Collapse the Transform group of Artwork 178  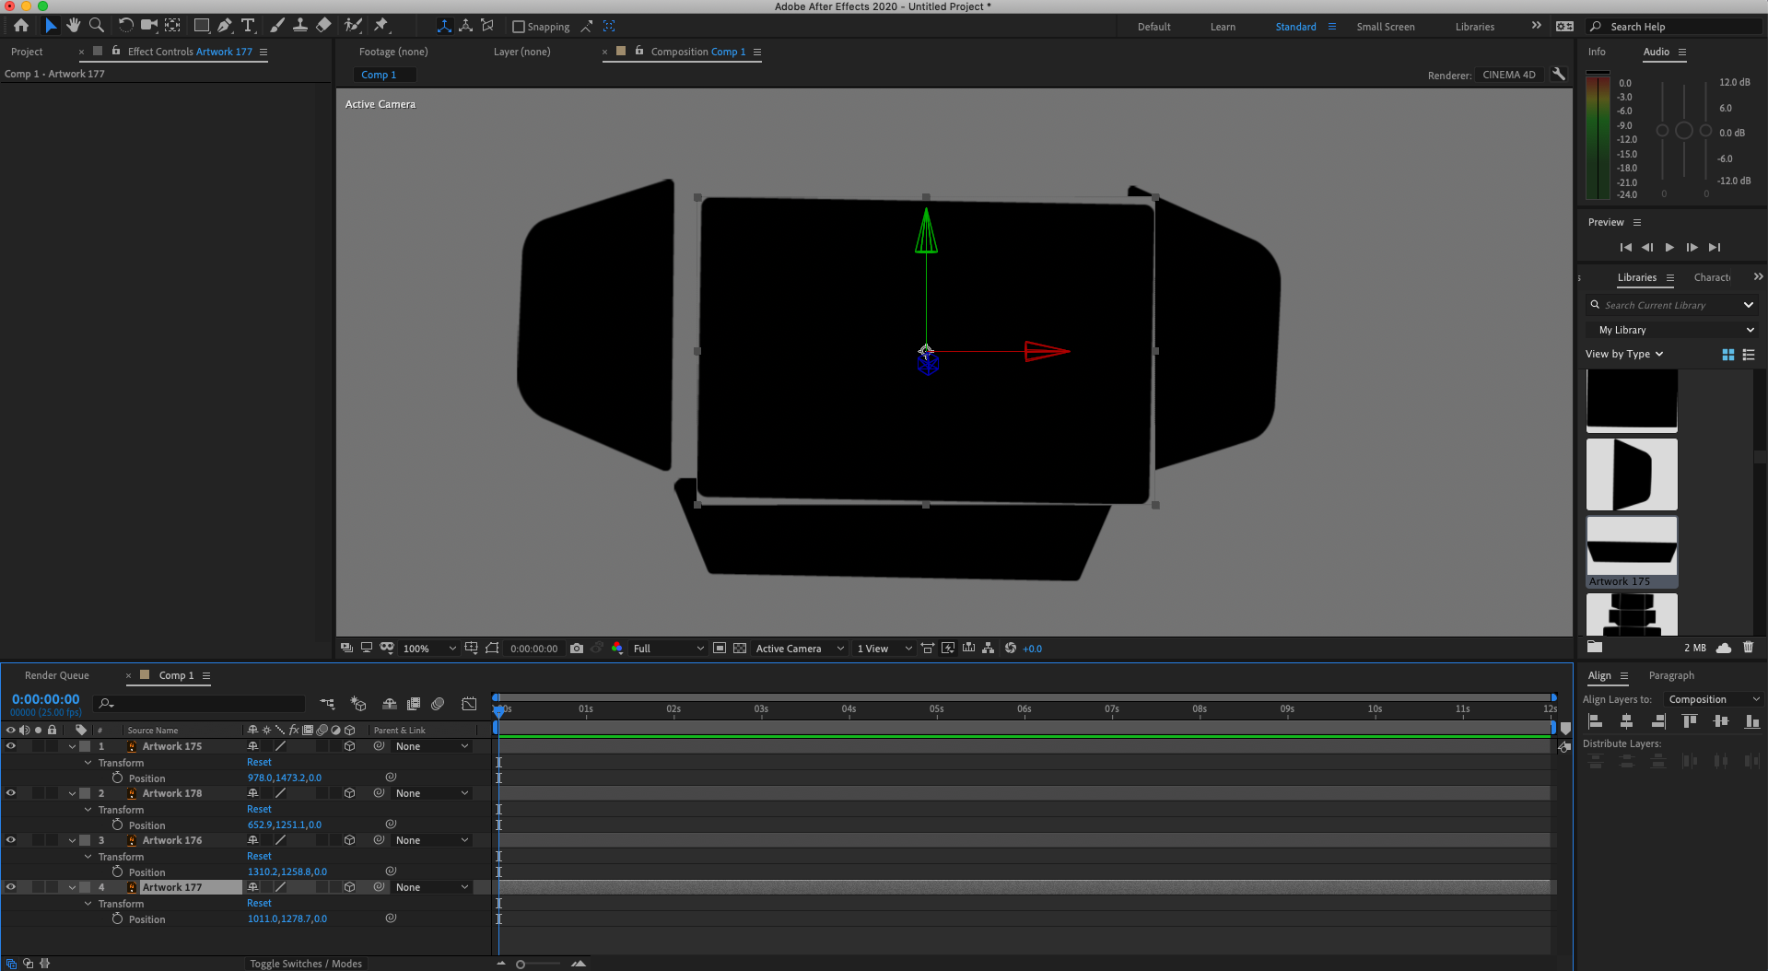pos(88,809)
